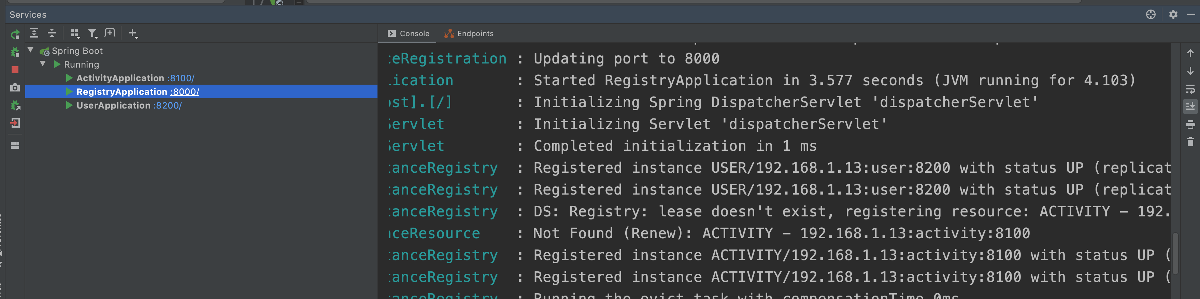Click the Services panel title
The width and height of the screenshot is (1200, 299).
[x=28, y=14]
